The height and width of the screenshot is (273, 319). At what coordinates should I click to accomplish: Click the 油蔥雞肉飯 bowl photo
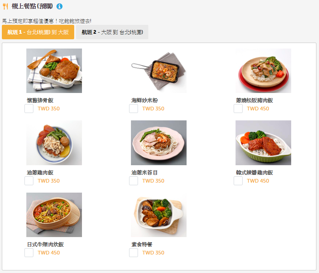click(x=54, y=143)
